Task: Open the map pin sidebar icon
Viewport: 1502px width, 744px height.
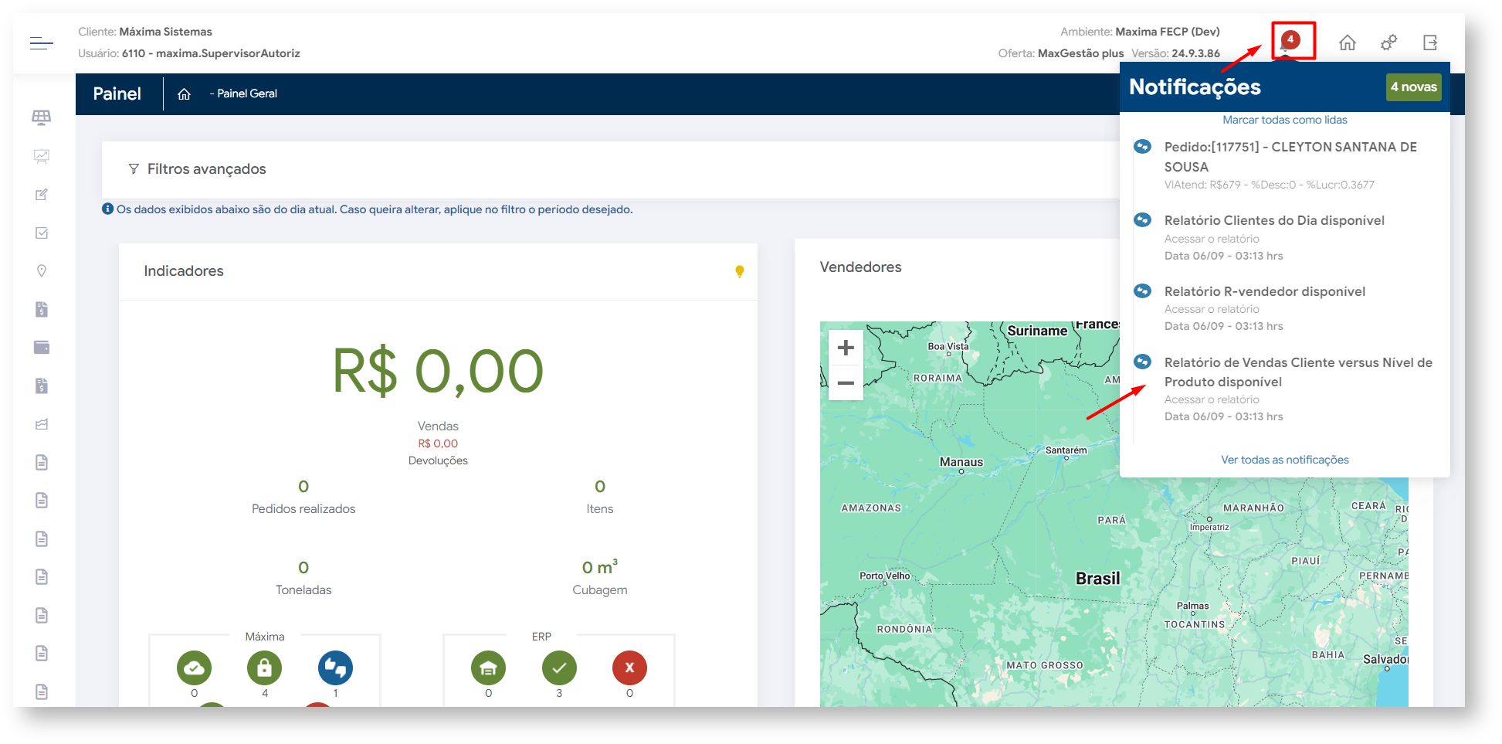Action: [x=42, y=271]
